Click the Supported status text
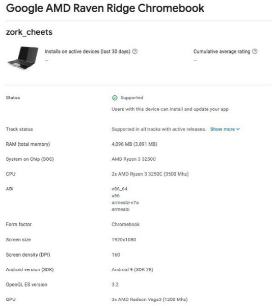This screenshot has height=306, width=272. click(132, 97)
